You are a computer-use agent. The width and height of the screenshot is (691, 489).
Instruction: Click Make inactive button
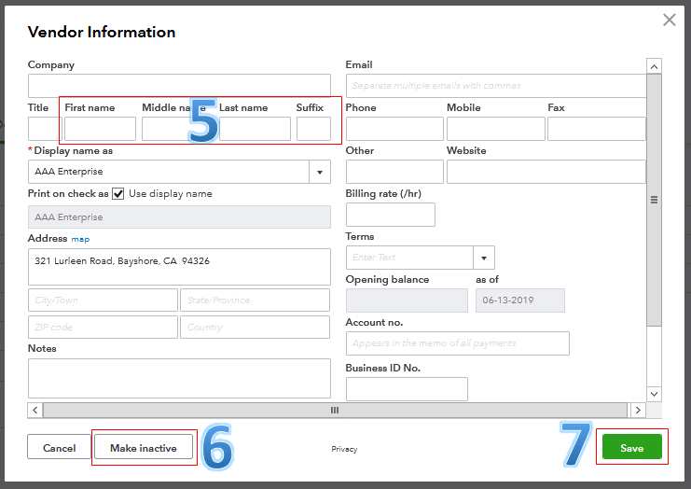[144, 448]
